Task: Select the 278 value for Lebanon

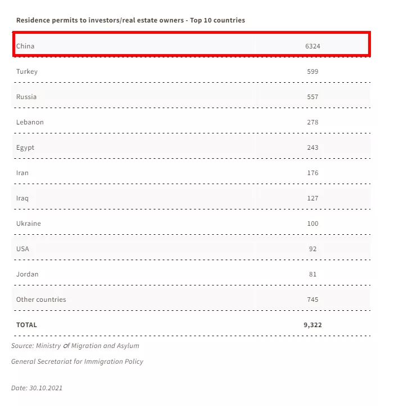Action: click(313, 122)
